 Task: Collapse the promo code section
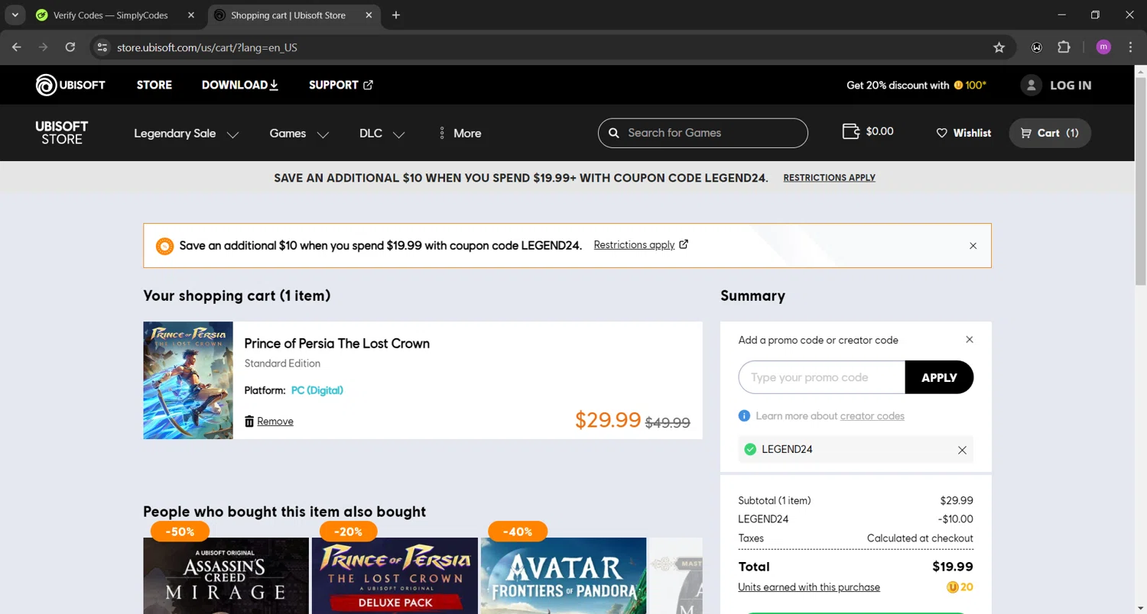click(x=970, y=340)
